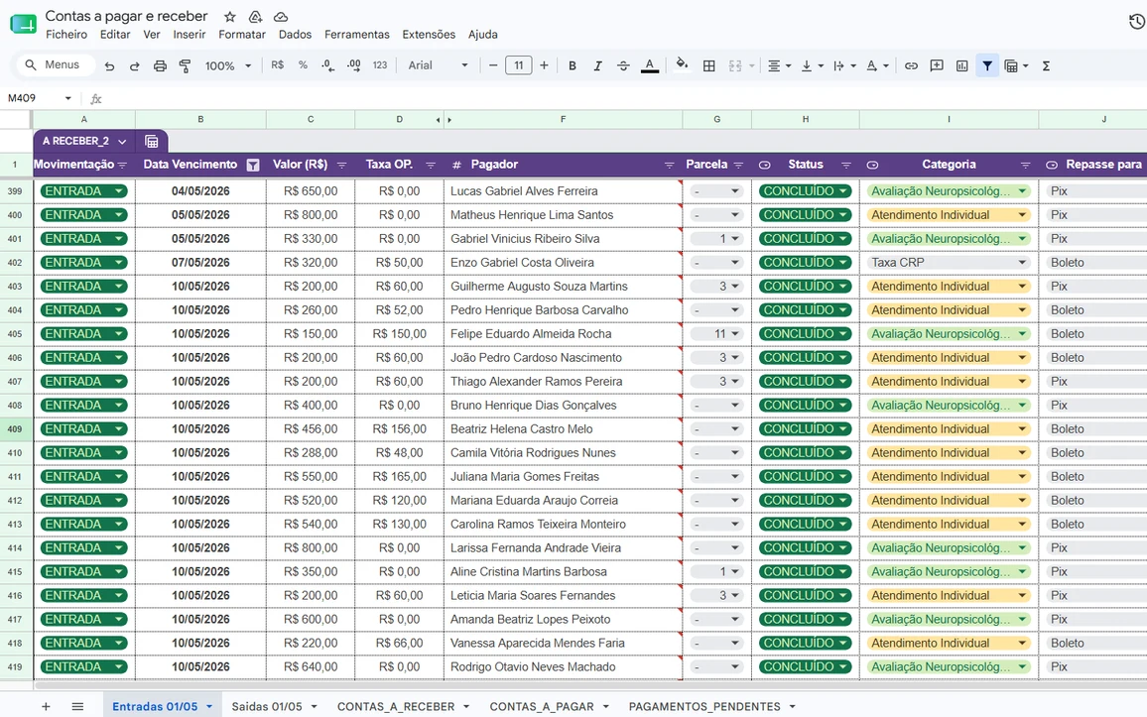1147x717 pixels.
Task: Increase font size with plus button
Action: coord(544,65)
